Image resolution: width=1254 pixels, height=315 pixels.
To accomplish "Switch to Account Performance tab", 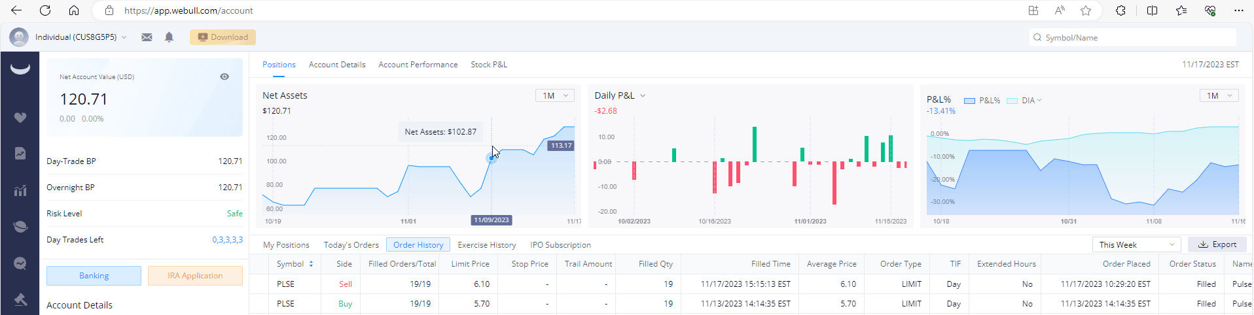I will pos(418,65).
